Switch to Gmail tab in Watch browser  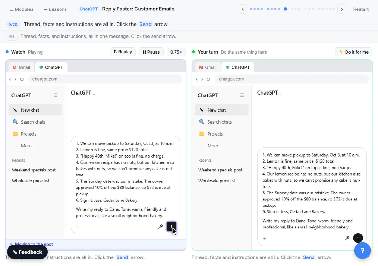click(21, 67)
